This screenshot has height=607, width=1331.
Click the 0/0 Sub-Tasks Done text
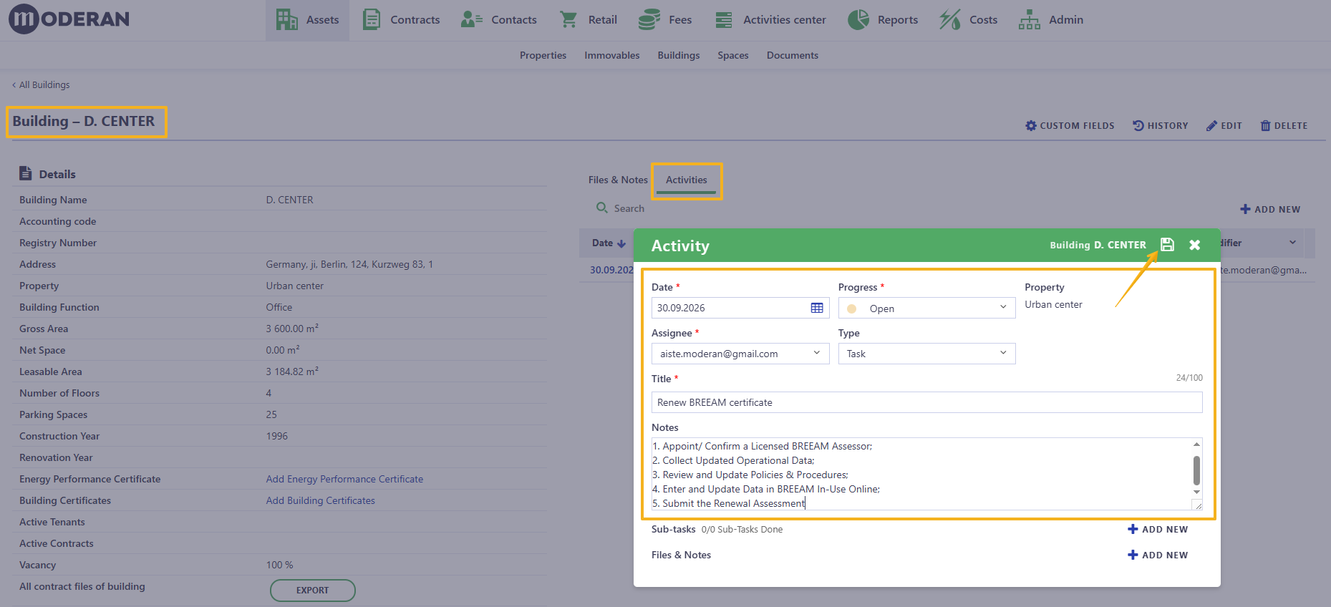[742, 530]
